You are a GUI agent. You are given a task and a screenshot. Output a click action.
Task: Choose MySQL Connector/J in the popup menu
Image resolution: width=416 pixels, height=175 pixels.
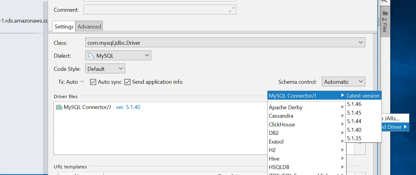[306, 96]
